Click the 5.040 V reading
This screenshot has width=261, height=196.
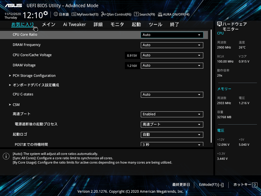244,144
